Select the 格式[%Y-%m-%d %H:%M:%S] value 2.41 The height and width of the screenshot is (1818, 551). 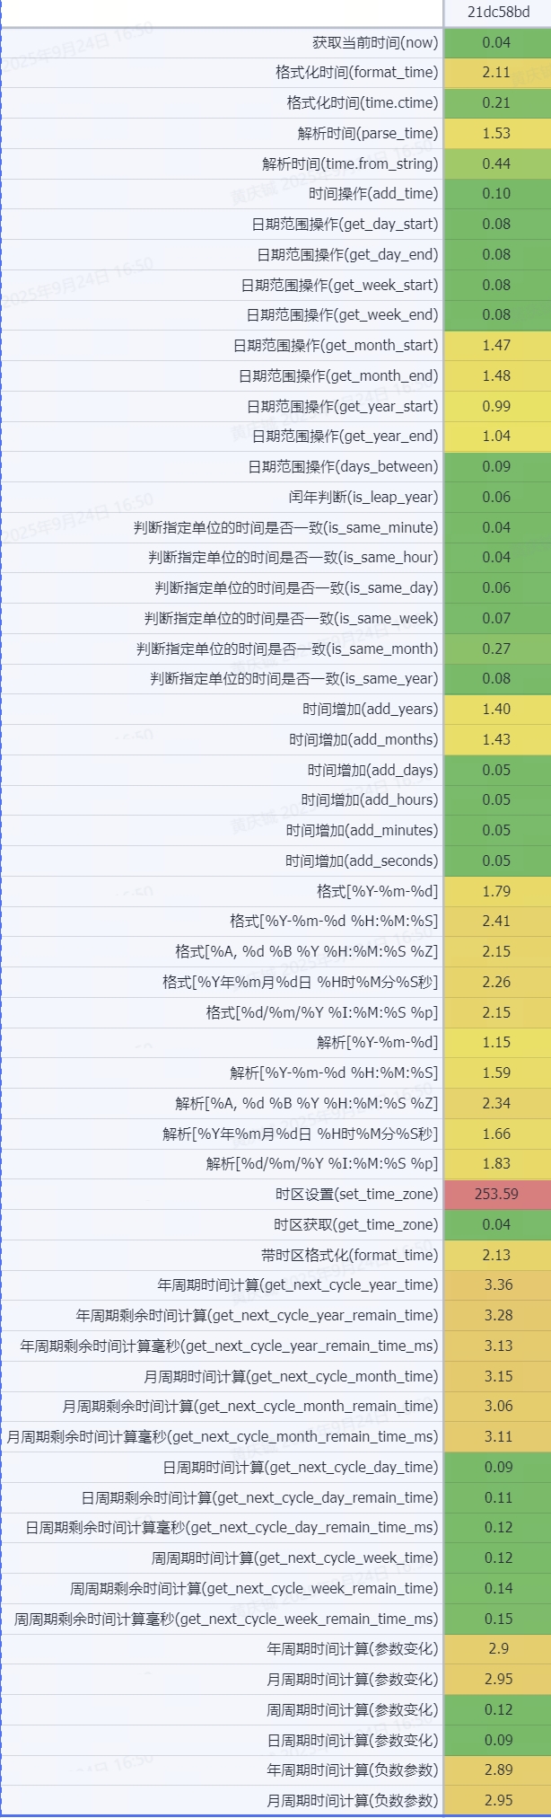pos(496,921)
